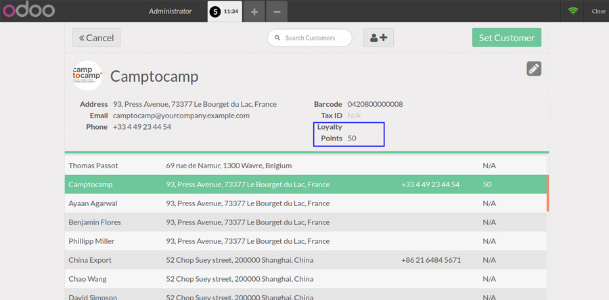Select customer Benjamin Flores
This screenshot has width=609, height=300.
306,222
